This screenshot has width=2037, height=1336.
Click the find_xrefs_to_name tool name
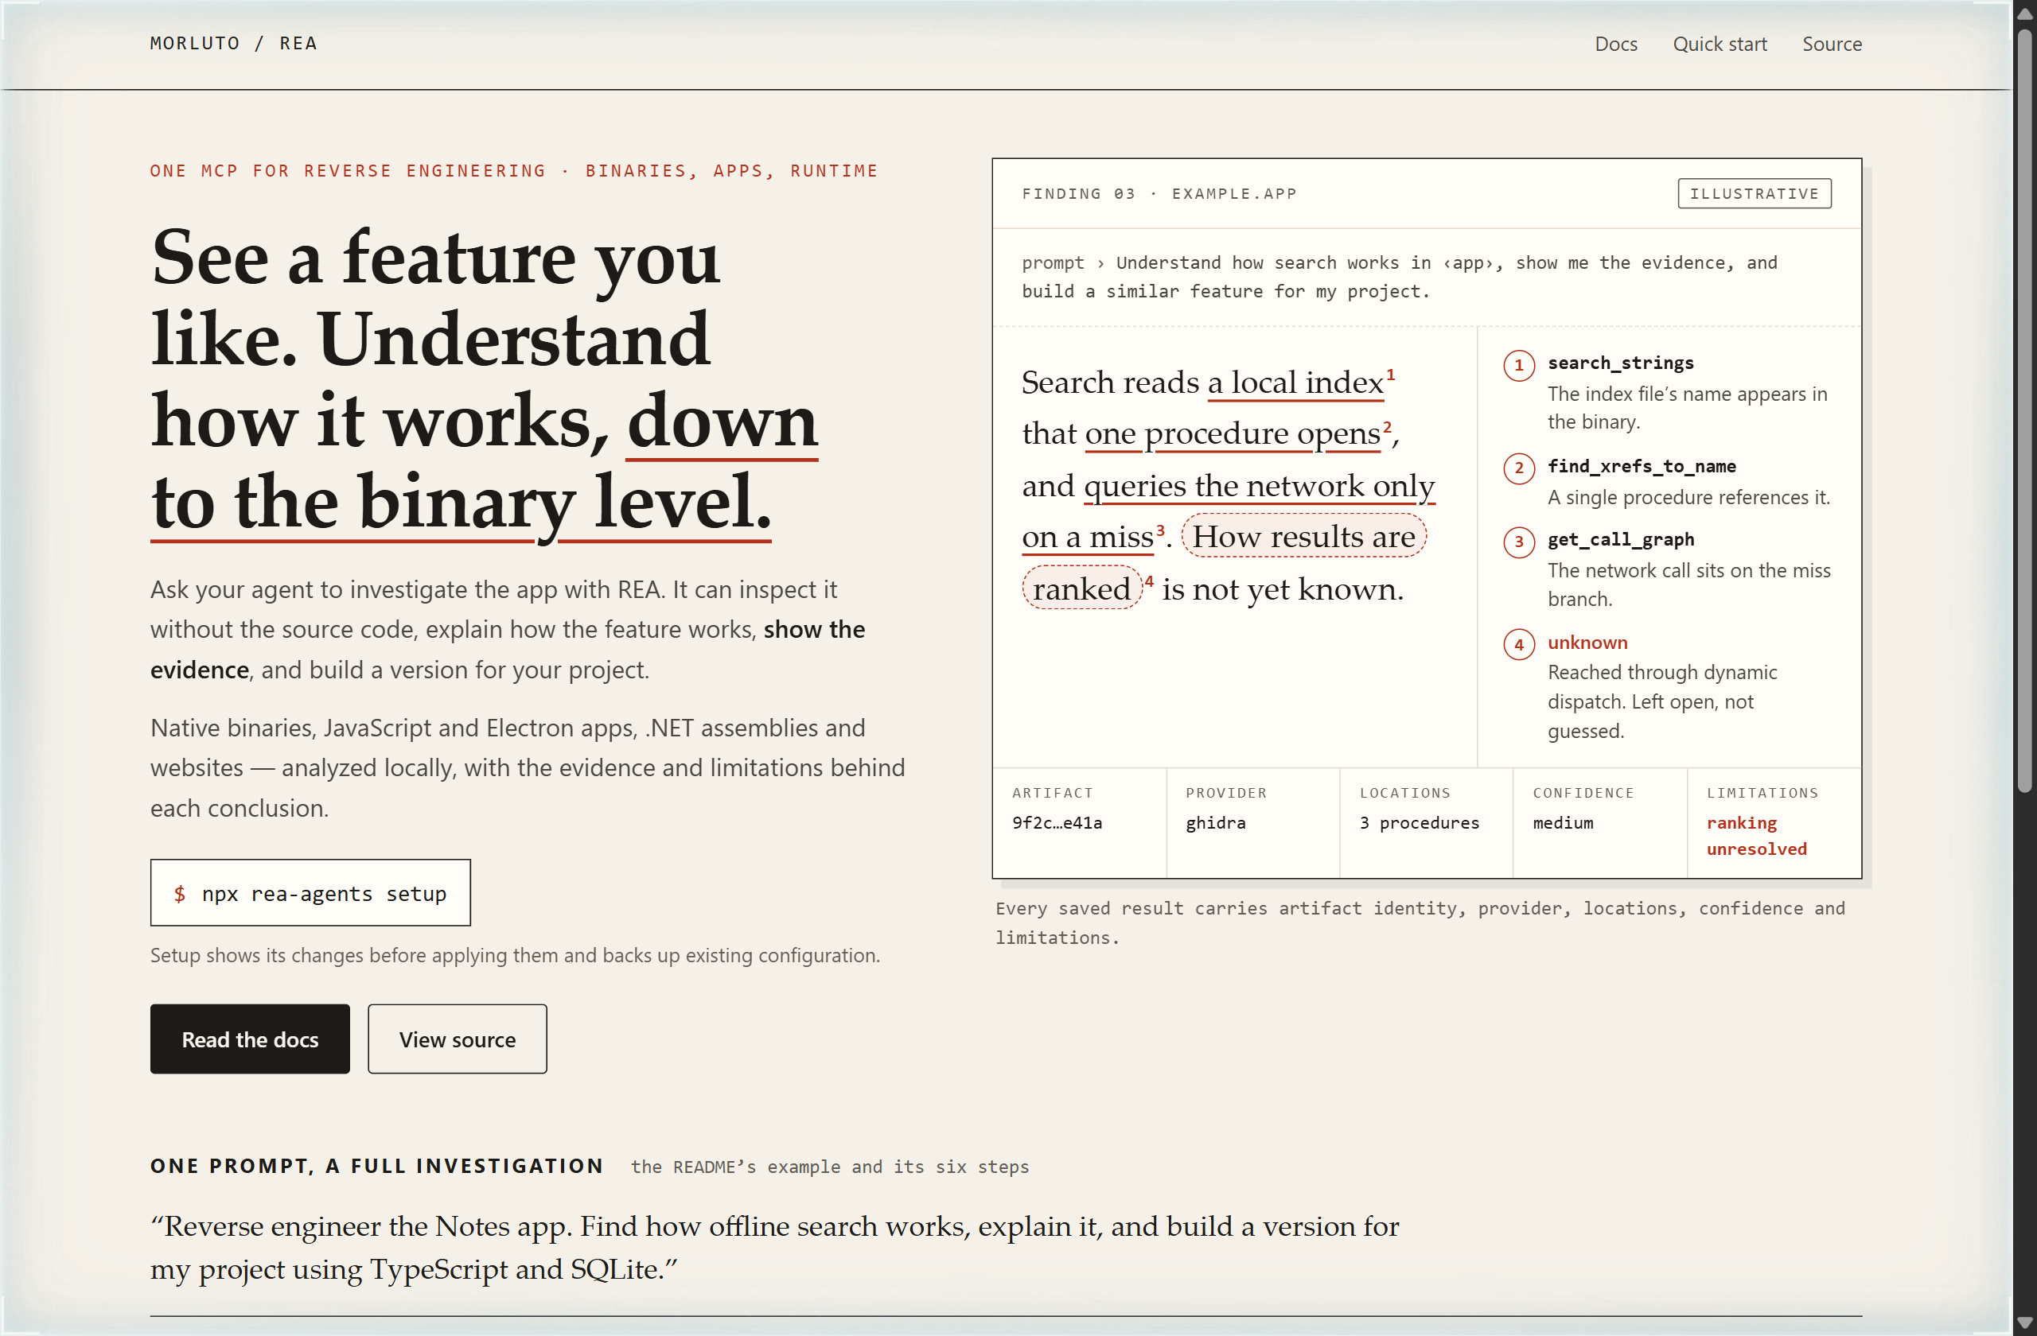click(1642, 466)
